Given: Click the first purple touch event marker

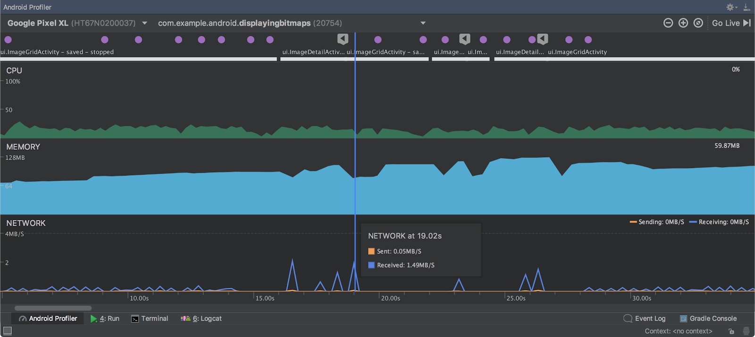Looking at the screenshot, I should 8,40.
